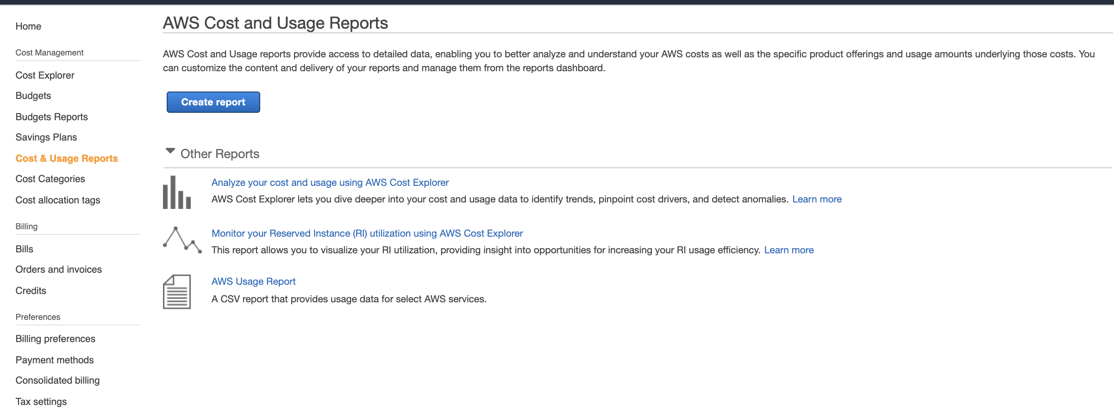The height and width of the screenshot is (416, 1114).
Task: Select Budgets in the navigation
Action: pyautogui.click(x=33, y=96)
